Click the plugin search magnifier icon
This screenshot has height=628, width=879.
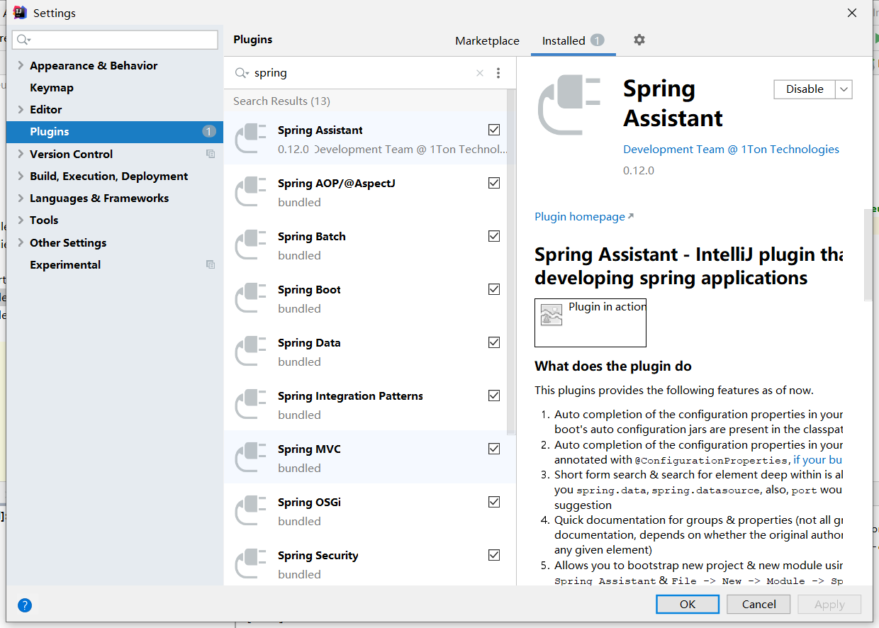click(242, 73)
